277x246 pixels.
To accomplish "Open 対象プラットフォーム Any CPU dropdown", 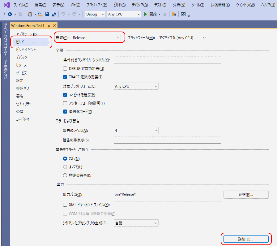I will coord(136,86).
